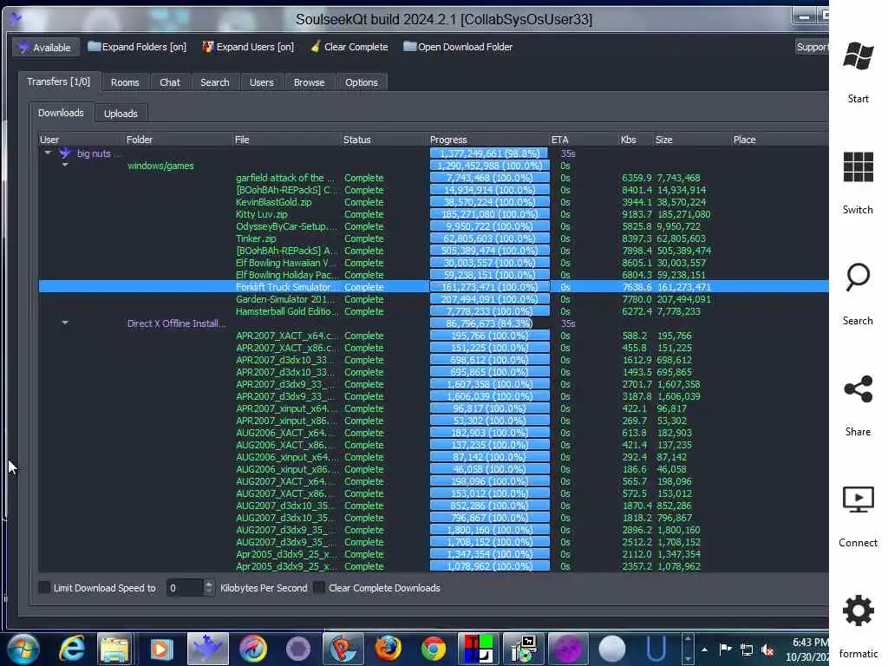The width and height of the screenshot is (888, 666).
Task: Select the Kitty Luv.zip file row
Action: click(434, 214)
